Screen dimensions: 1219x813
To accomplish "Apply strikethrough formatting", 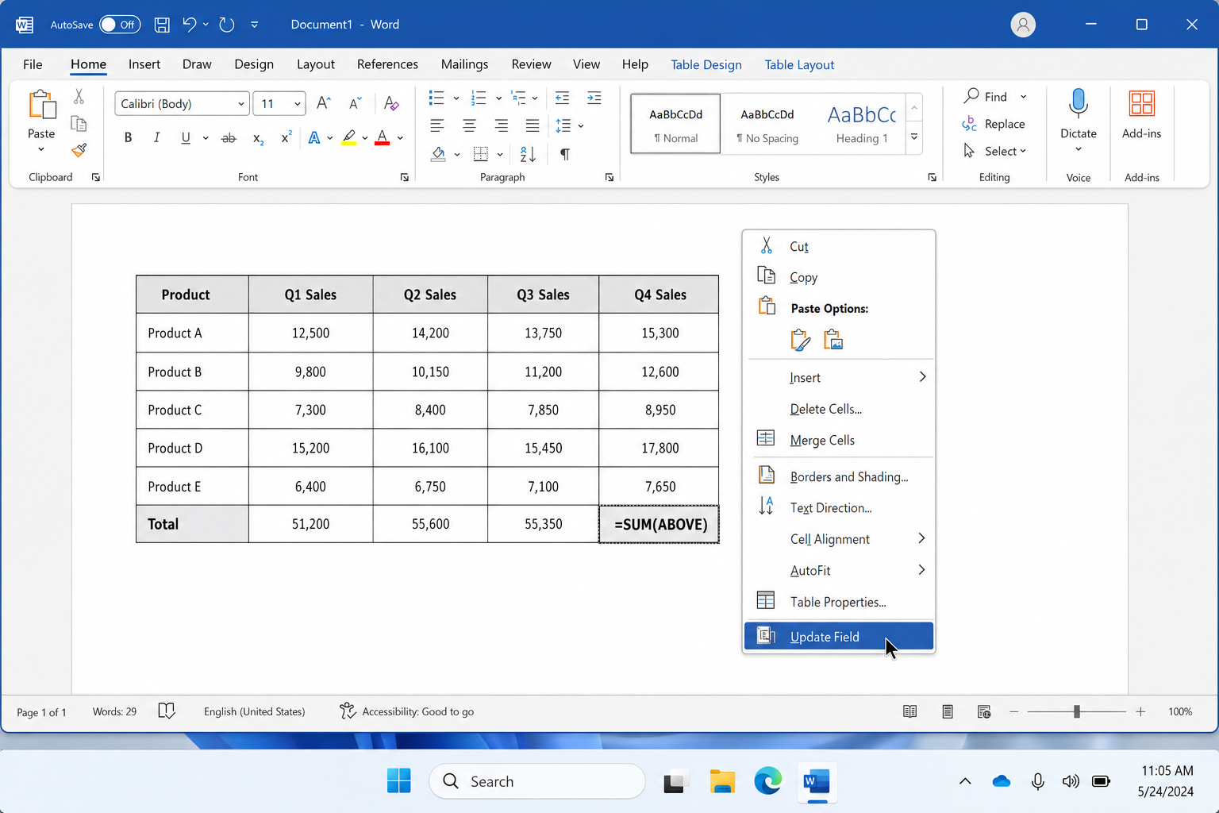I will (x=229, y=138).
